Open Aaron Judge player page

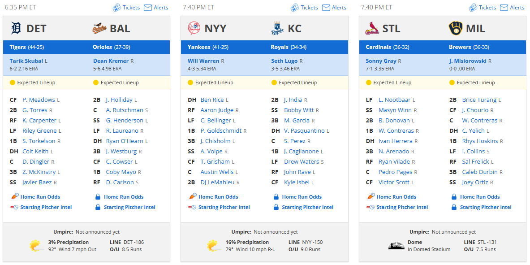217,110
